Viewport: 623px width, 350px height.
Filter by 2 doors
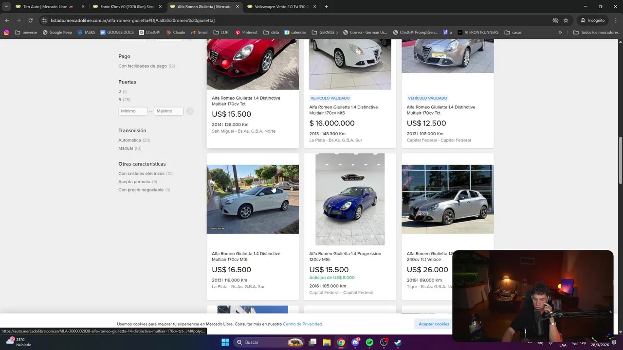click(x=122, y=91)
